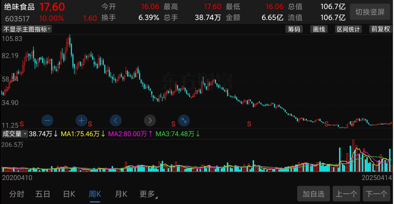Switch to 日K tab
The width and height of the screenshot is (394, 204).
pyautogui.click(x=69, y=194)
